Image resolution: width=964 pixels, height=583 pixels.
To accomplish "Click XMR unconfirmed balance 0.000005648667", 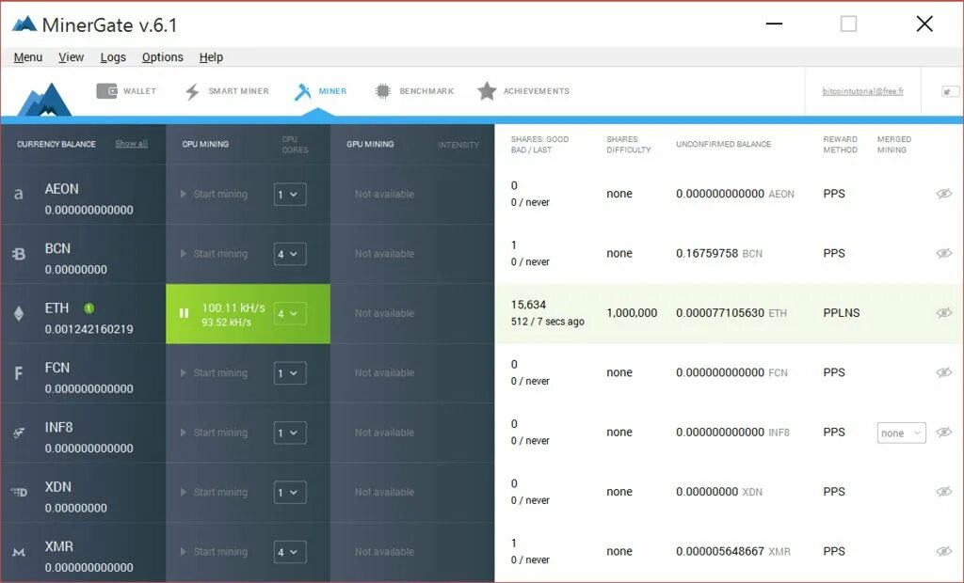I will 720,551.
